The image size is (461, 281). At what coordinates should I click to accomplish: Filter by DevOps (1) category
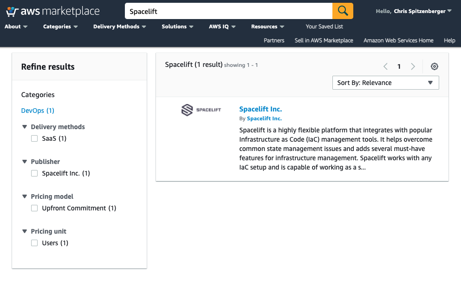pyautogui.click(x=38, y=111)
